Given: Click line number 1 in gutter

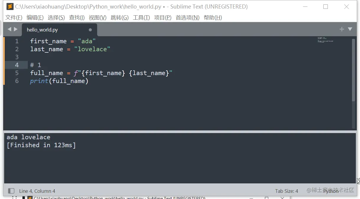Looking at the screenshot, I should tap(17, 41).
